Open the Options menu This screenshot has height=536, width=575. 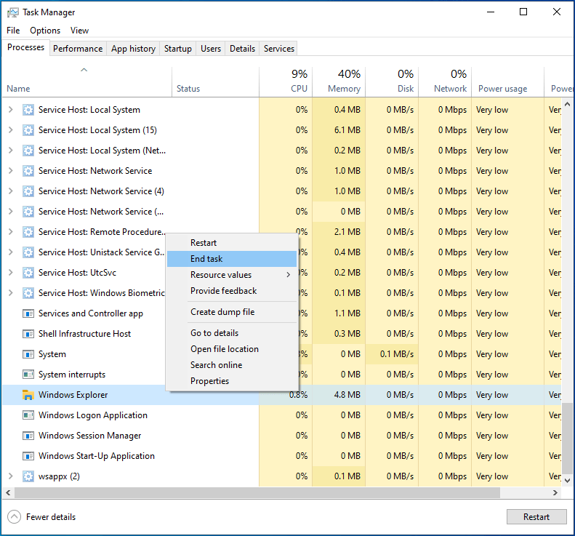tap(45, 31)
